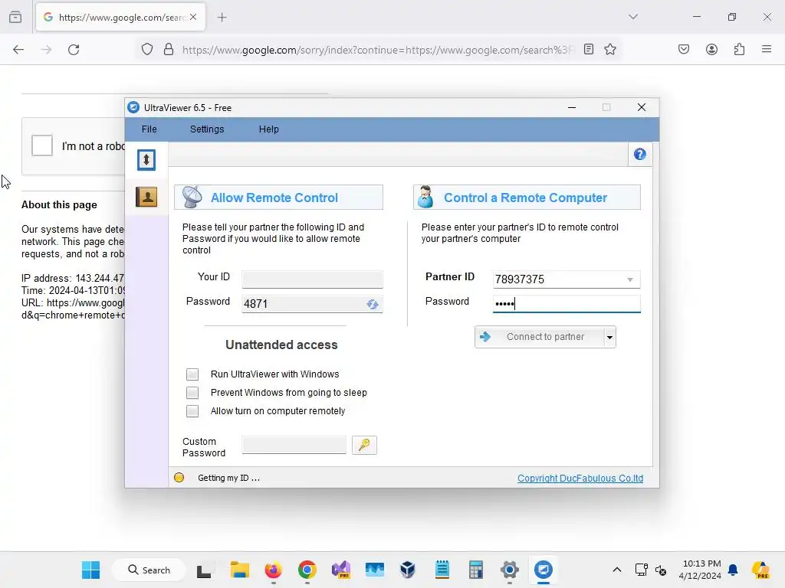Open the clock showing 10:13 PM
This screenshot has width=785, height=588.
pyautogui.click(x=701, y=570)
